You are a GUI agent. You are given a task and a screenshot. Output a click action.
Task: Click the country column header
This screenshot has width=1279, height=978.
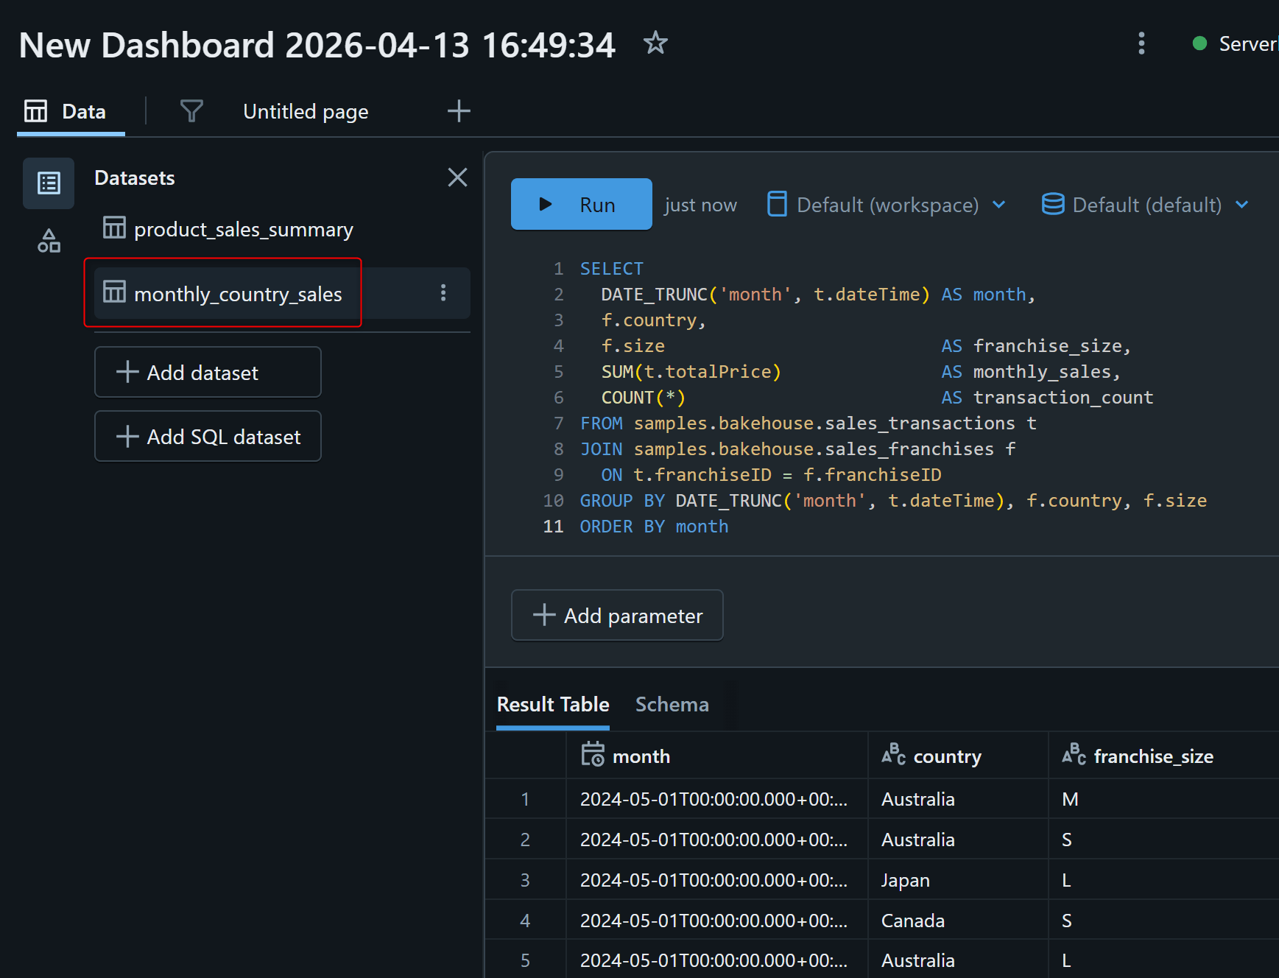pyautogui.click(x=946, y=756)
